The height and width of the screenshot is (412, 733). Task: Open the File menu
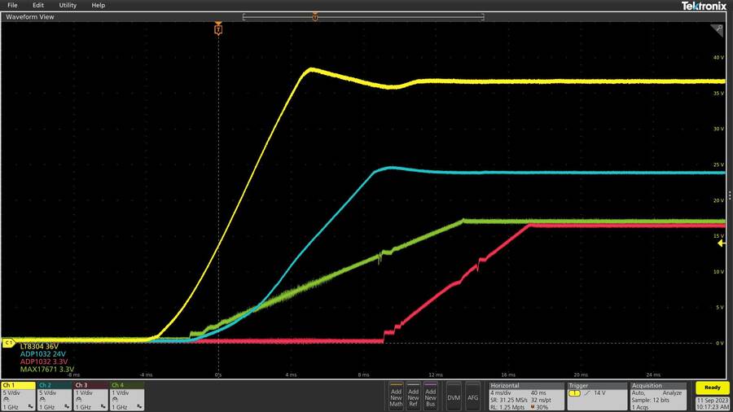(x=12, y=5)
